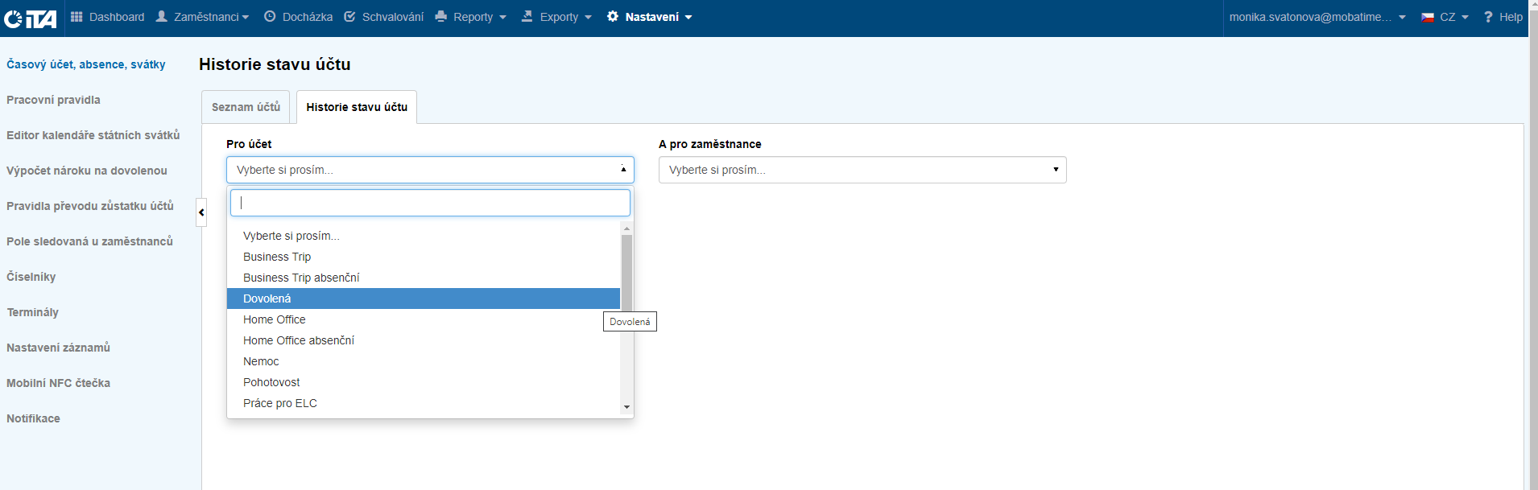Viewport: 1538px width, 490px height.
Task: Open Pracovní pravidla in the sidebar
Action: tap(53, 100)
